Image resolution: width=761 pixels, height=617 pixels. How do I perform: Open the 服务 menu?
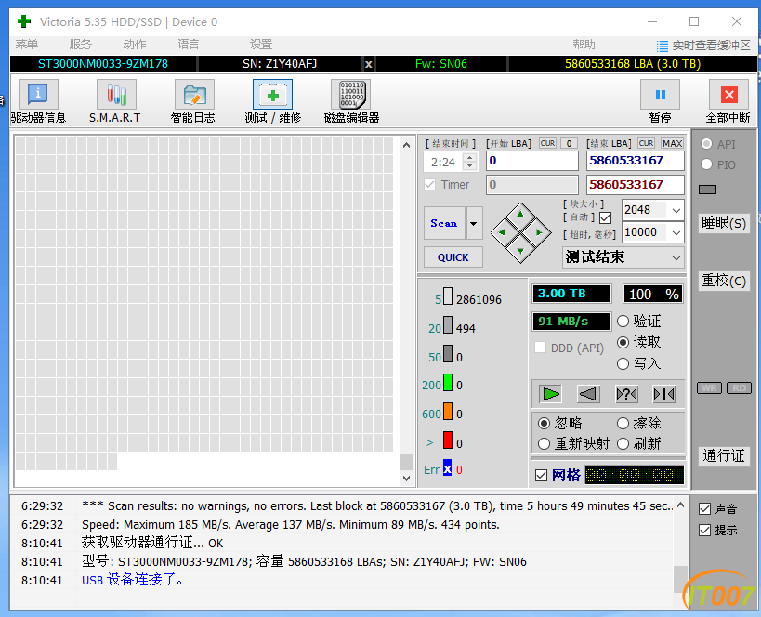pos(81,45)
